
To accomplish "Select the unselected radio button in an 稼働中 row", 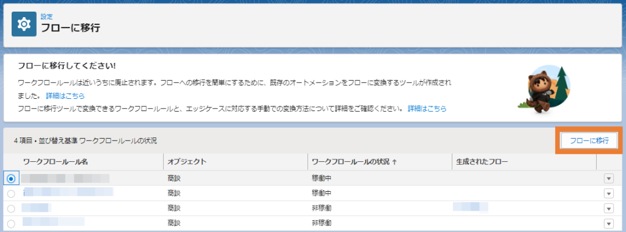I will (11, 194).
